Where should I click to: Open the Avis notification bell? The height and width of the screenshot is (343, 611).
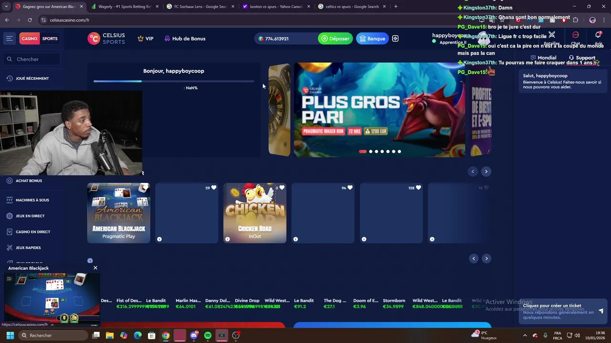pyautogui.click(x=598, y=35)
